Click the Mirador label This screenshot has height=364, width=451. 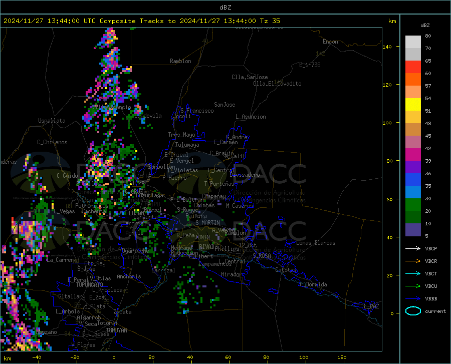click(232, 274)
